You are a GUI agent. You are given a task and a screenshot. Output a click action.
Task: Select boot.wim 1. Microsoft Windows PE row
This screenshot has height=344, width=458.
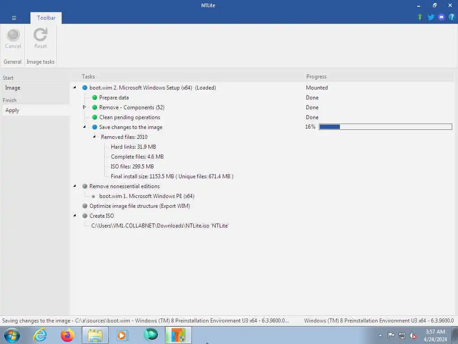point(147,196)
